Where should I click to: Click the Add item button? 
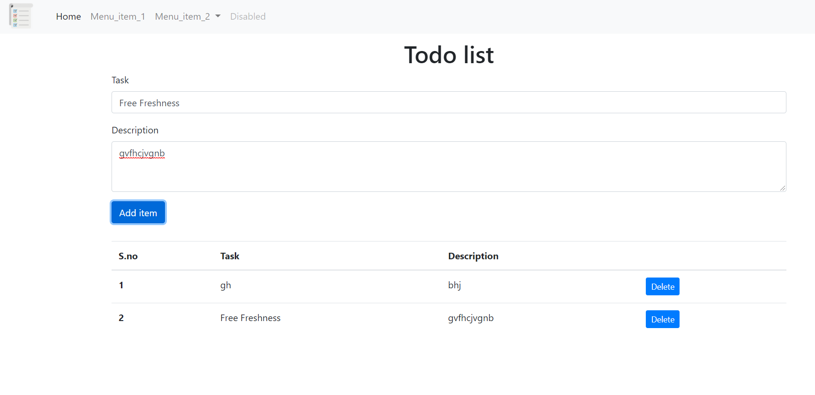pos(138,212)
